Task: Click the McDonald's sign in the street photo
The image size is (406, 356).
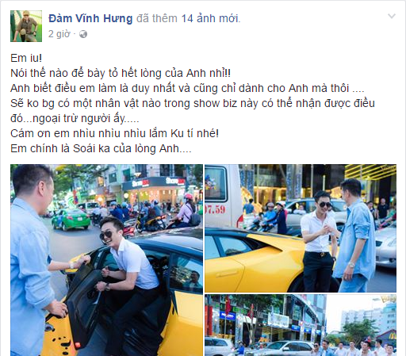Action: 392,335
